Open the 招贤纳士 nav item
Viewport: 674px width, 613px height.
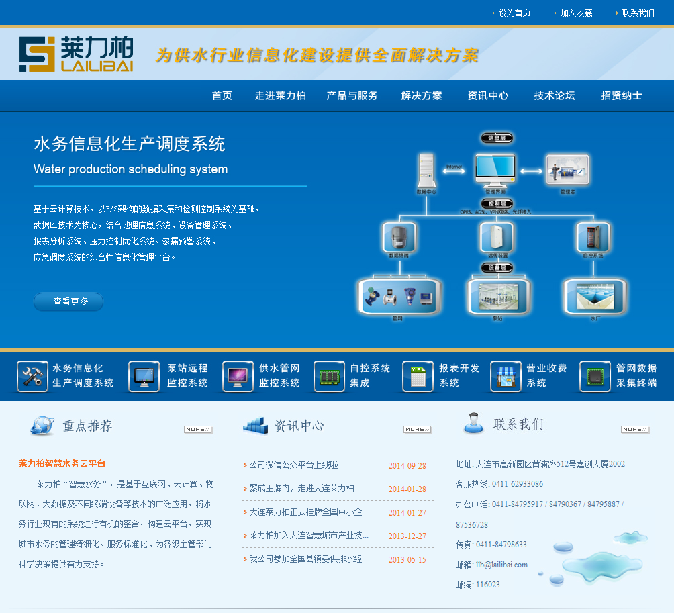click(622, 95)
